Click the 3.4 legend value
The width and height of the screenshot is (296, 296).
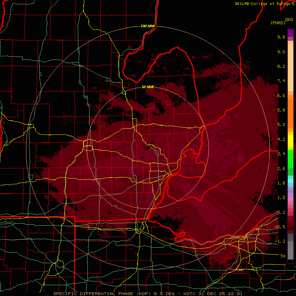281,154
